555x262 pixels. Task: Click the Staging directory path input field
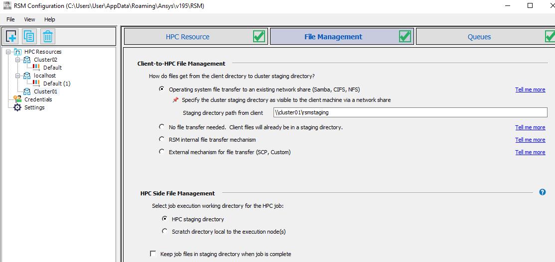(x=410, y=113)
